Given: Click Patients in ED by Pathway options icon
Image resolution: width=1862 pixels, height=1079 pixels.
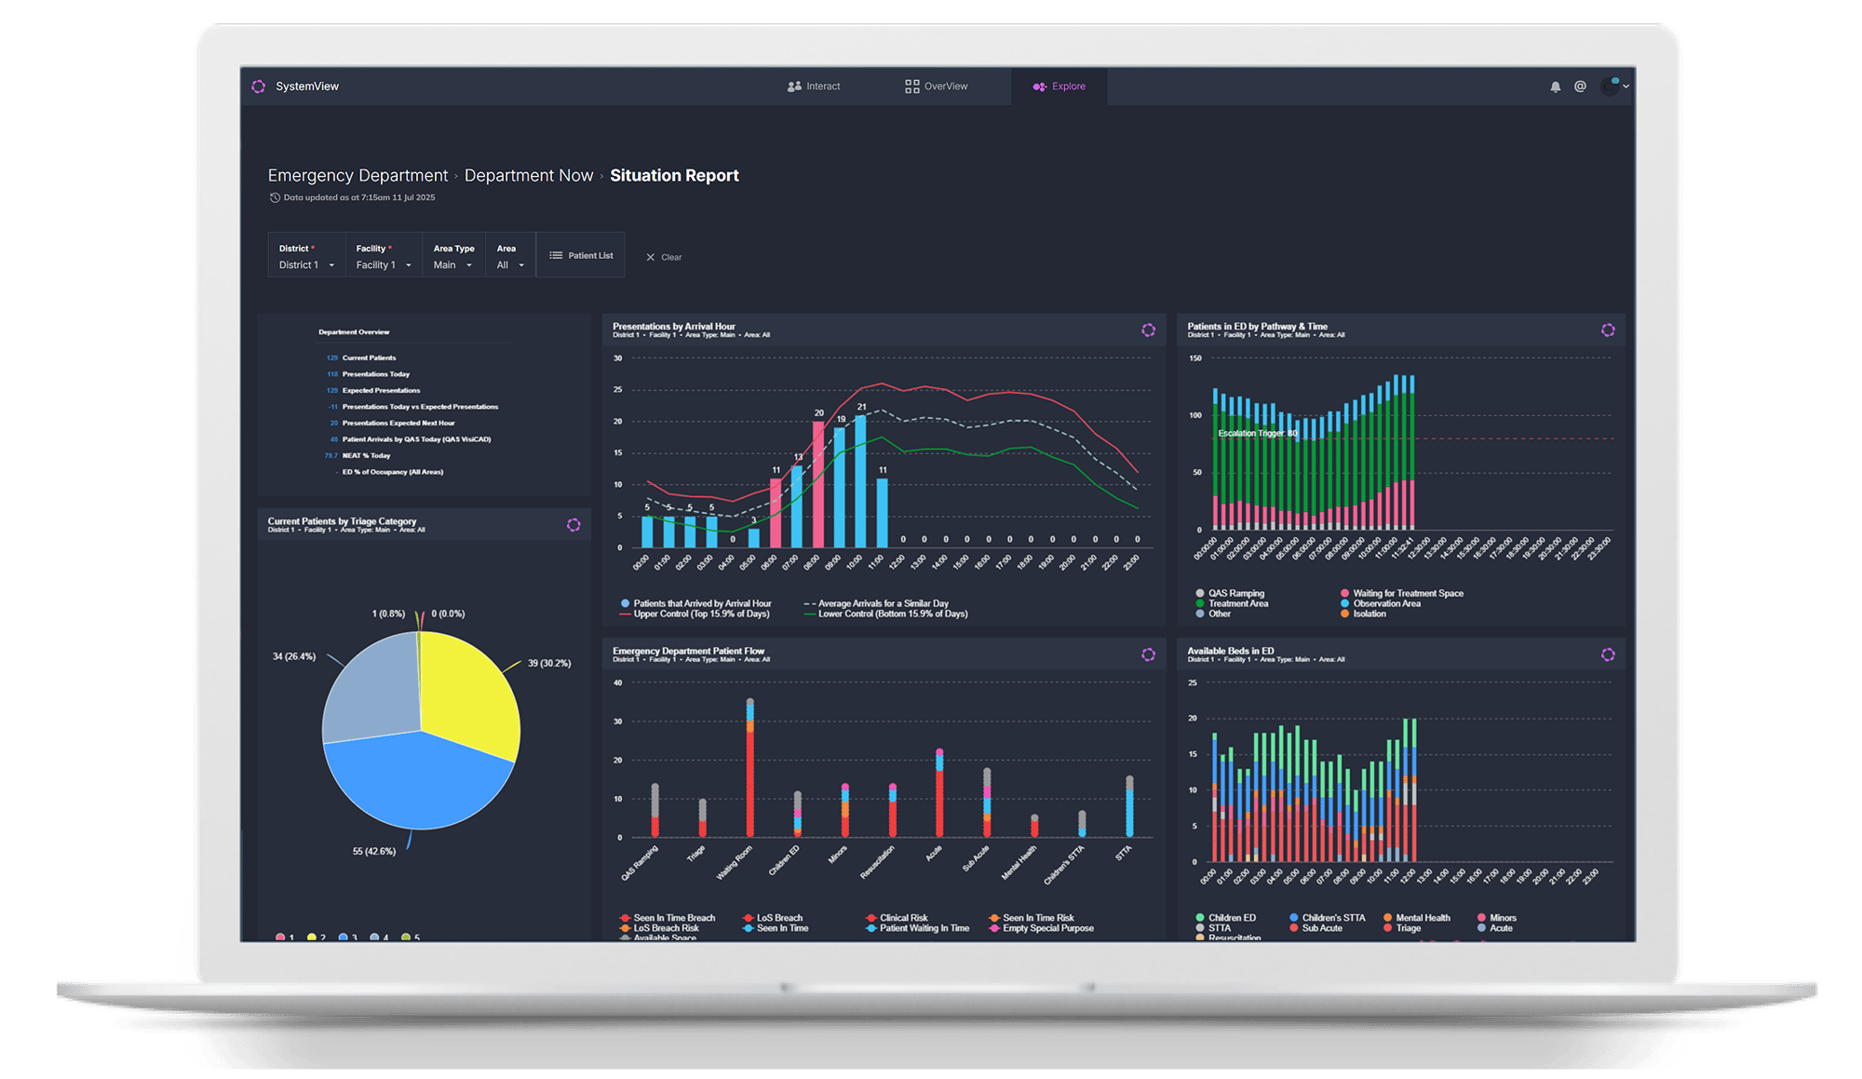Looking at the screenshot, I should pos(1608,330).
